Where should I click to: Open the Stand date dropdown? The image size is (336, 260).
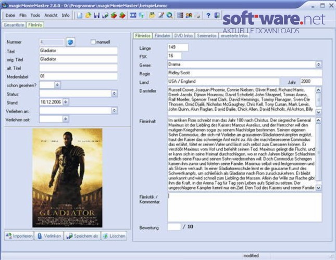click(x=66, y=102)
